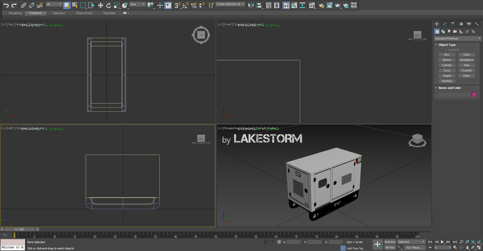Toggle the Layer Explorer icon
This screenshot has width=483, height=251.
(277, 5)
